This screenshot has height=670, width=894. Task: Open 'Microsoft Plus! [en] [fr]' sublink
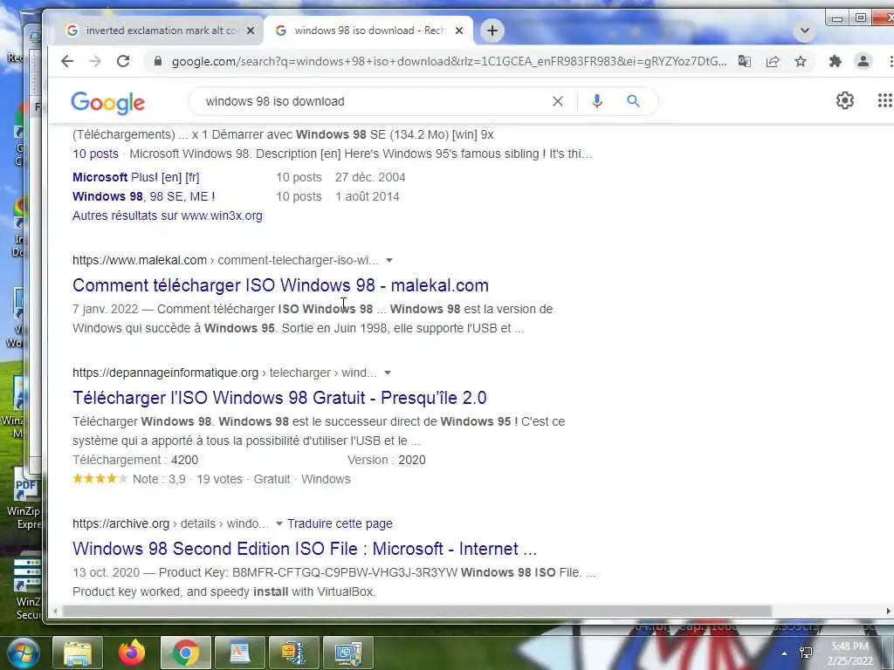pos(135,177)
